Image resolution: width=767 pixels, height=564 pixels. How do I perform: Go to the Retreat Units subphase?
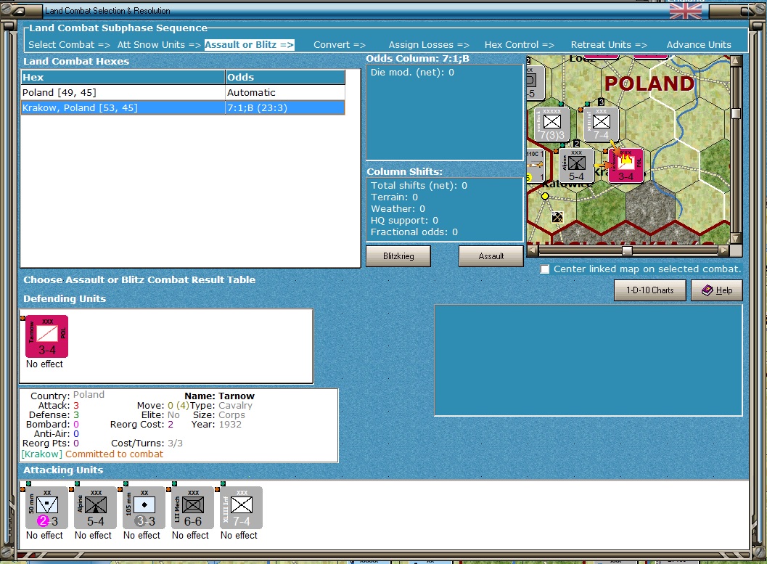[x=609, y=44]
